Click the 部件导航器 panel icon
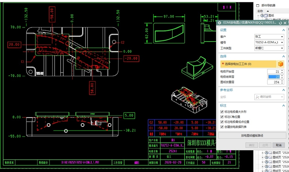 pyautogui.click(x=258, y=5)
